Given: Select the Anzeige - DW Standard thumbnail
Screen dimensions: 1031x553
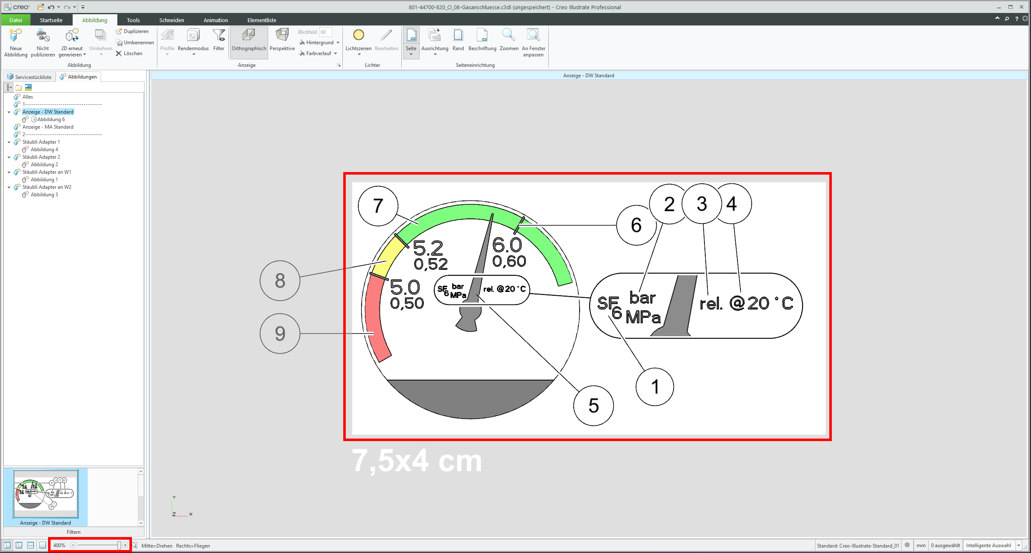Looking at the screenshot, I should [44, 494].
